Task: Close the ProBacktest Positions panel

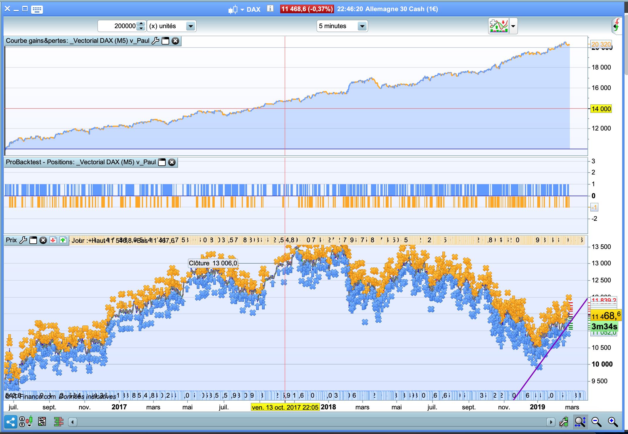Action: 172,162
